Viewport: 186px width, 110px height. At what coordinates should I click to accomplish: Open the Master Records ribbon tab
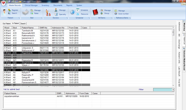(15, 5)
